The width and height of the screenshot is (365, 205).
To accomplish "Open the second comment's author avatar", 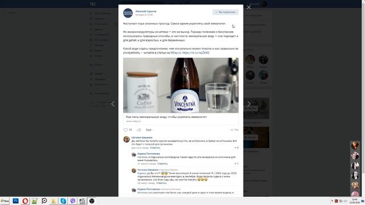I will coord(134,154).
